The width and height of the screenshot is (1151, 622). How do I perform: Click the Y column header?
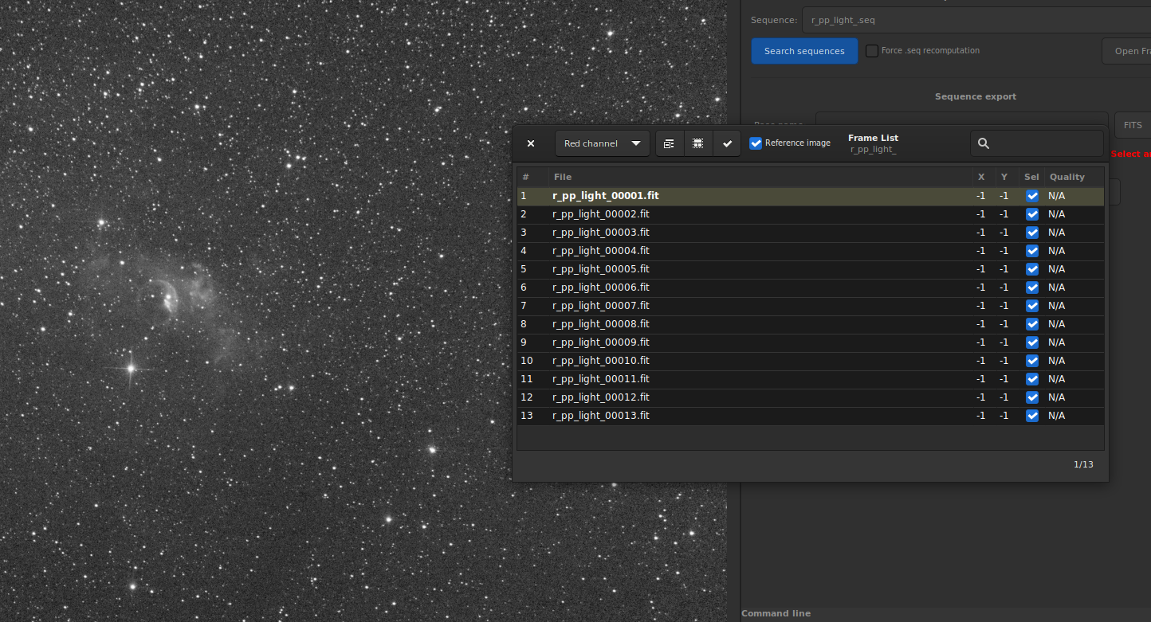point(1004,177)
